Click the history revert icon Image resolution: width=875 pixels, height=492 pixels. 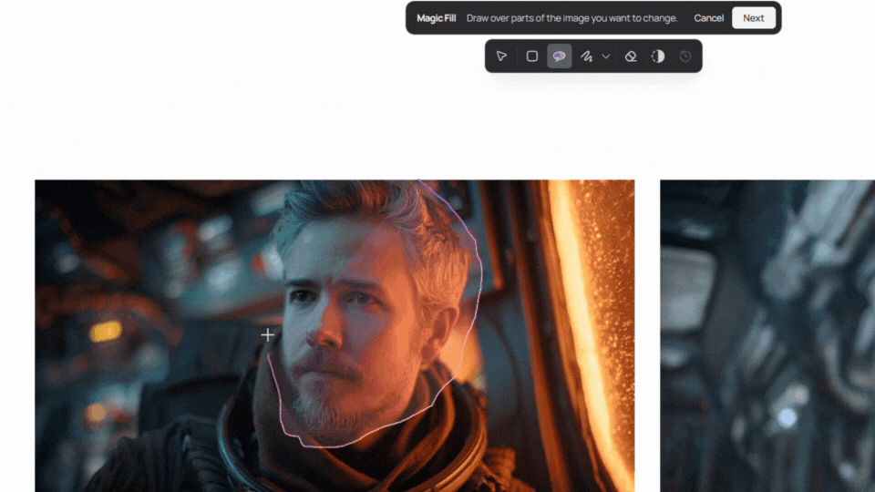pos(685,56)
